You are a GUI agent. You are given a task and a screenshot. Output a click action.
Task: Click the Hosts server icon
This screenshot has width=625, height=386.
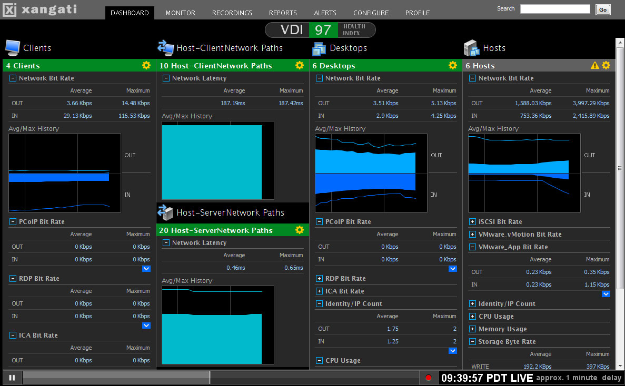point(472,48)
